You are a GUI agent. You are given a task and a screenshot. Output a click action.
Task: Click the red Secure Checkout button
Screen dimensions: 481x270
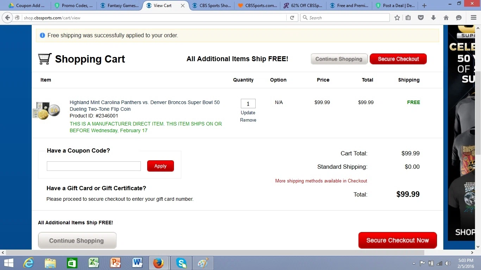click(398, 59)
